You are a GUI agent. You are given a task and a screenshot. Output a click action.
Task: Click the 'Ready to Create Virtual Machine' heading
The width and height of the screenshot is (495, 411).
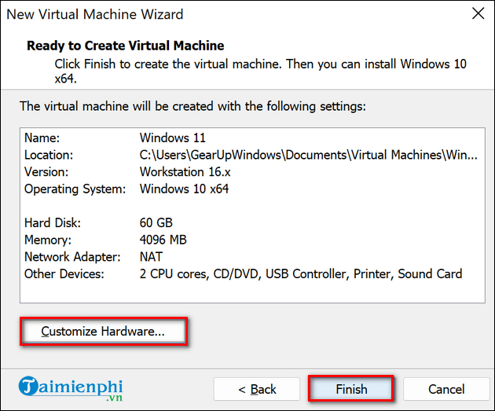tap(126, 46)
